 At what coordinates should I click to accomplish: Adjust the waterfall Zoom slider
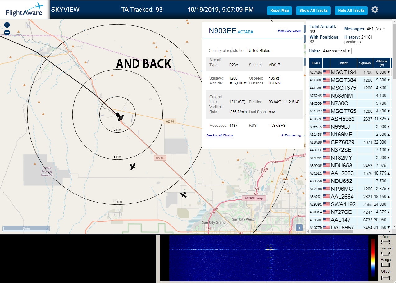pos(385,242)
